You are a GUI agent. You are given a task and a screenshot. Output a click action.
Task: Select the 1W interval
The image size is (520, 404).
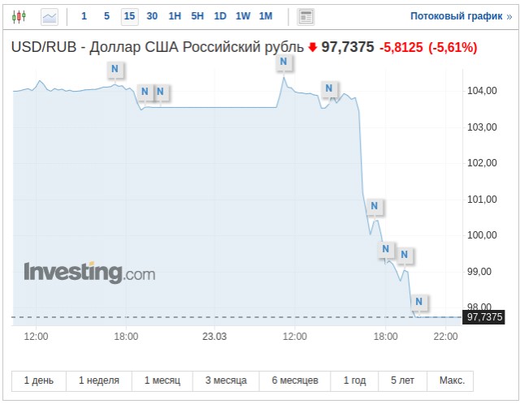click(243, 16)
